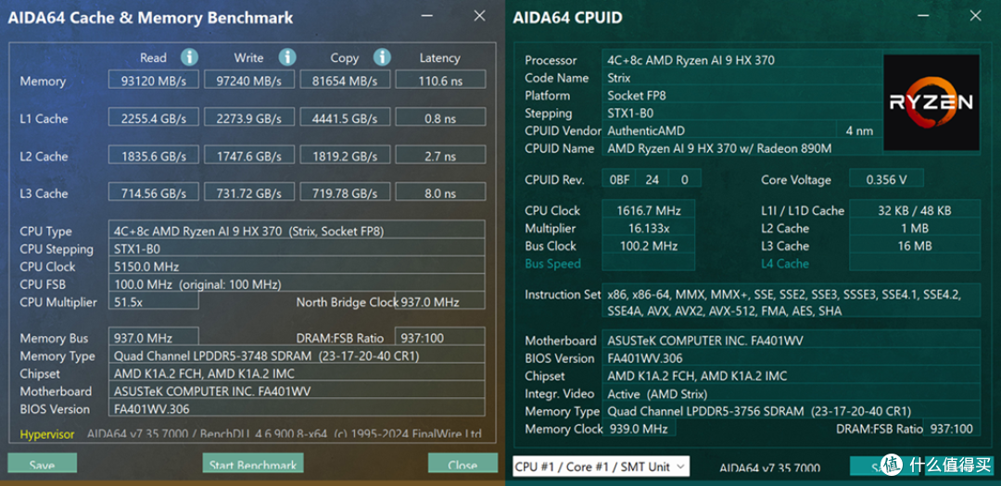The image size is (1001, 486).
Task: Click Close button in Benchmark window
Action: tap(462, 464)
